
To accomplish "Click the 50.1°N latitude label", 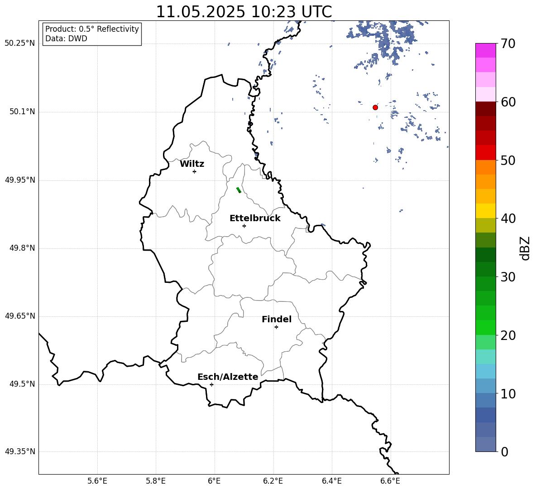I will click(22, 112).
